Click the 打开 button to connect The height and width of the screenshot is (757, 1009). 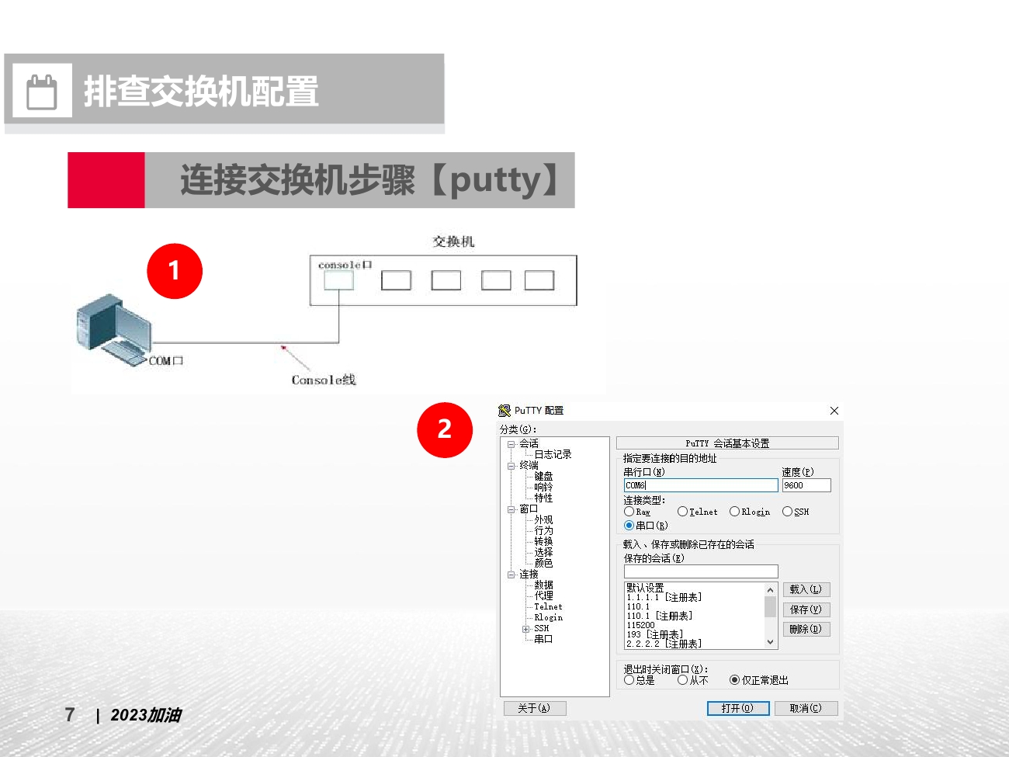[737, 707]
